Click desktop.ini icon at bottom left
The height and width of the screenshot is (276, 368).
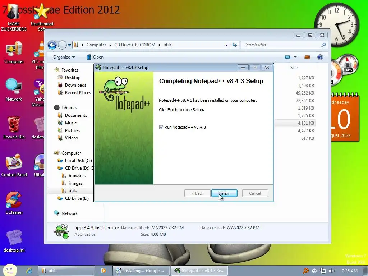pos(14,241)
